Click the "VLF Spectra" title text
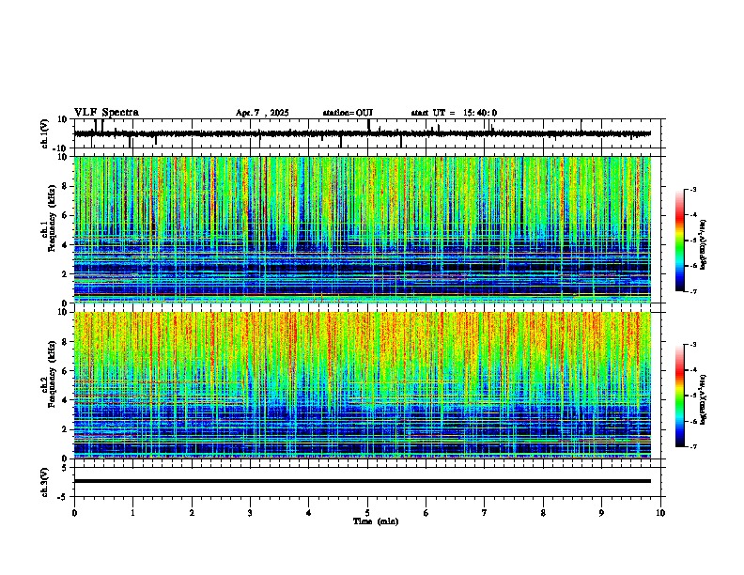The image size is (744, 575). click(x=106, y=113)
